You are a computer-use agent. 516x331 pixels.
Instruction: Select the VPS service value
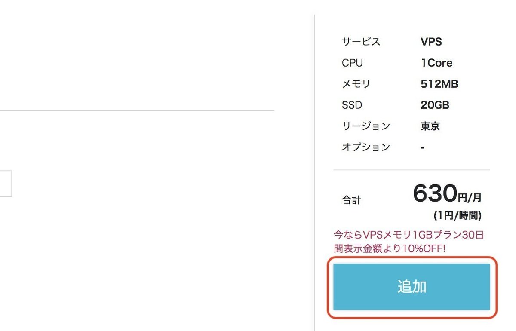(x=431, y=42)
